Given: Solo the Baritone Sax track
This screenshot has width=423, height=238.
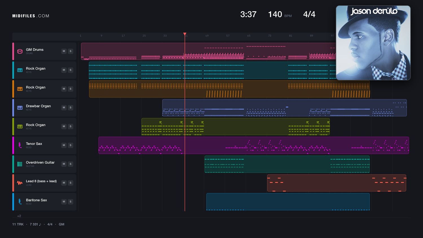Looking at the screenshot, I should 70,202.
